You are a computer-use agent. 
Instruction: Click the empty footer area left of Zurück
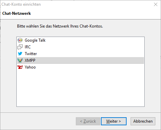click(x=38, y=121)
